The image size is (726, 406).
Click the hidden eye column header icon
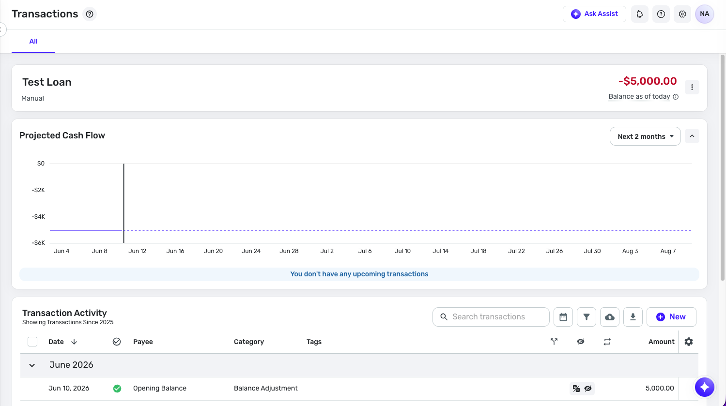coord(581,342)
